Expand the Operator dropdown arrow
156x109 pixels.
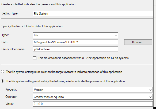(x=150, y=97)
